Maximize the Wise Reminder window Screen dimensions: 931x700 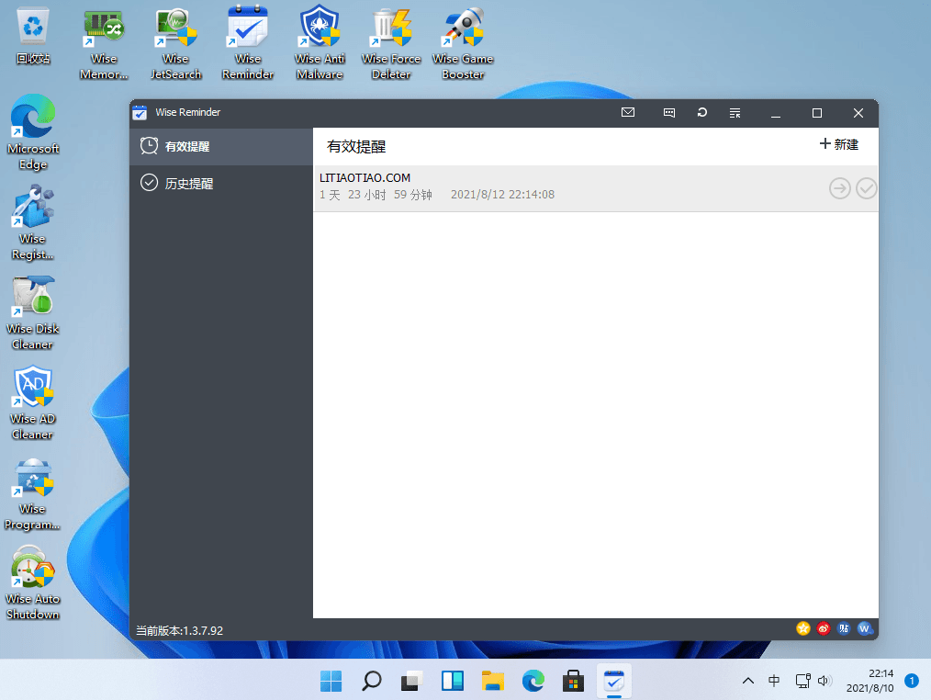pyautogui.click(x=817, y=113)
